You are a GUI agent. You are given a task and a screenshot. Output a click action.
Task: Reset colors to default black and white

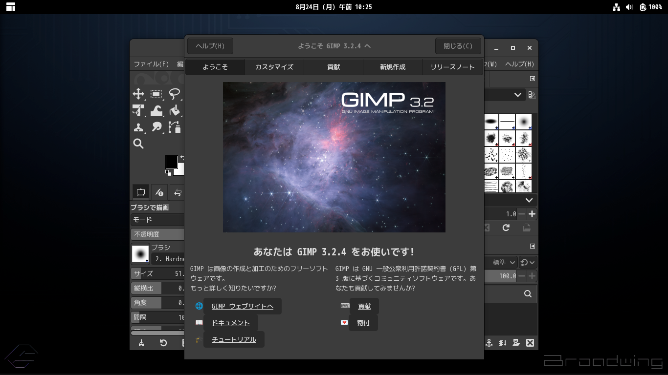click(168, 173)
